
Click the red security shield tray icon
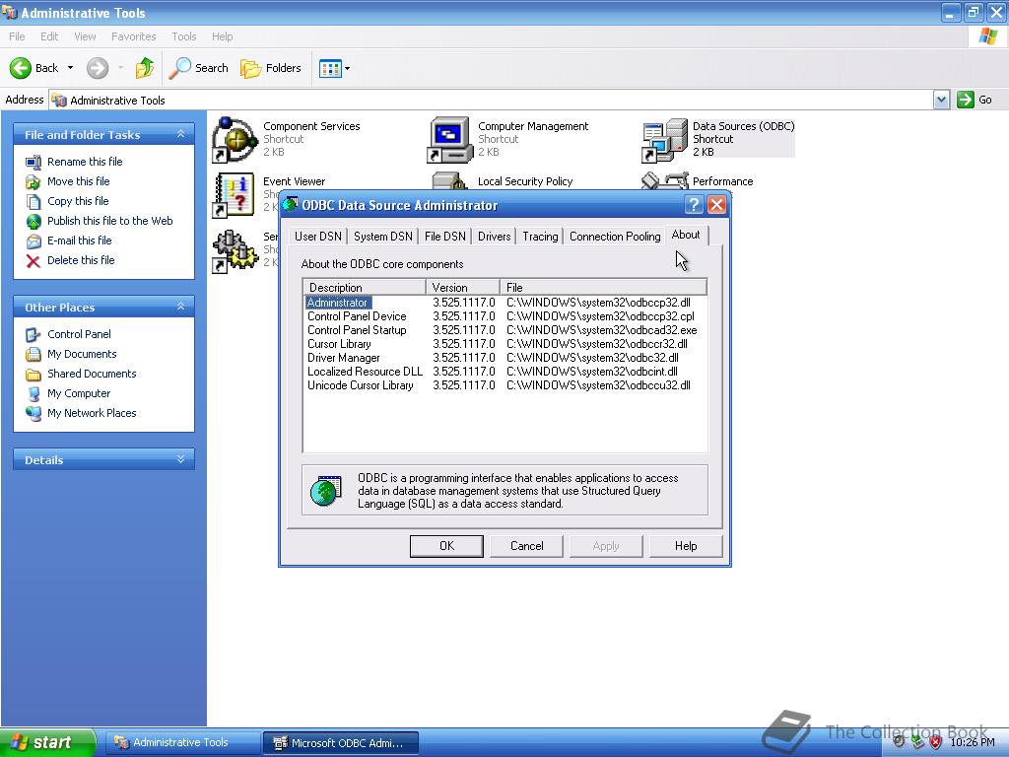click(936, 743)
